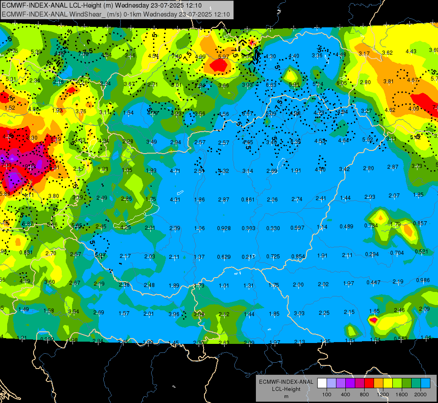Click the wind shear value 0.734
This screenshot has height=403, width=438.
pyautogui.click(x=371, y=225)
